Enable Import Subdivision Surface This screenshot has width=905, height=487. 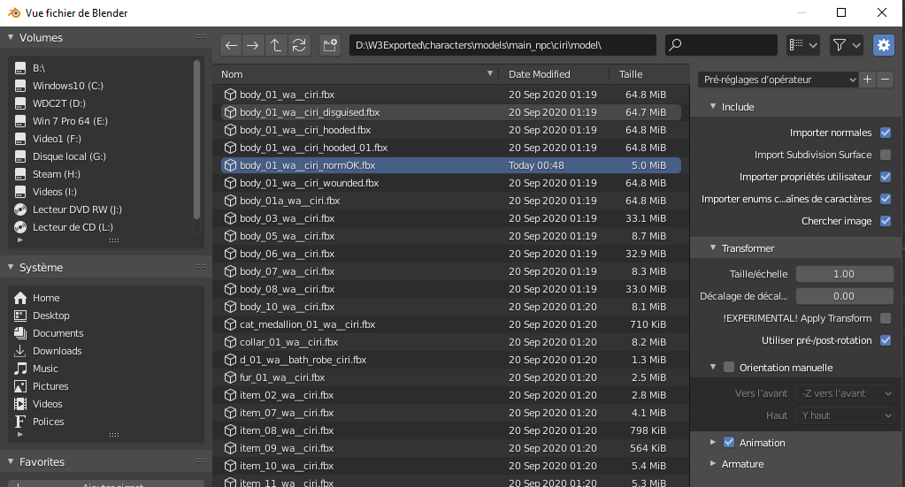click(886, 155)
